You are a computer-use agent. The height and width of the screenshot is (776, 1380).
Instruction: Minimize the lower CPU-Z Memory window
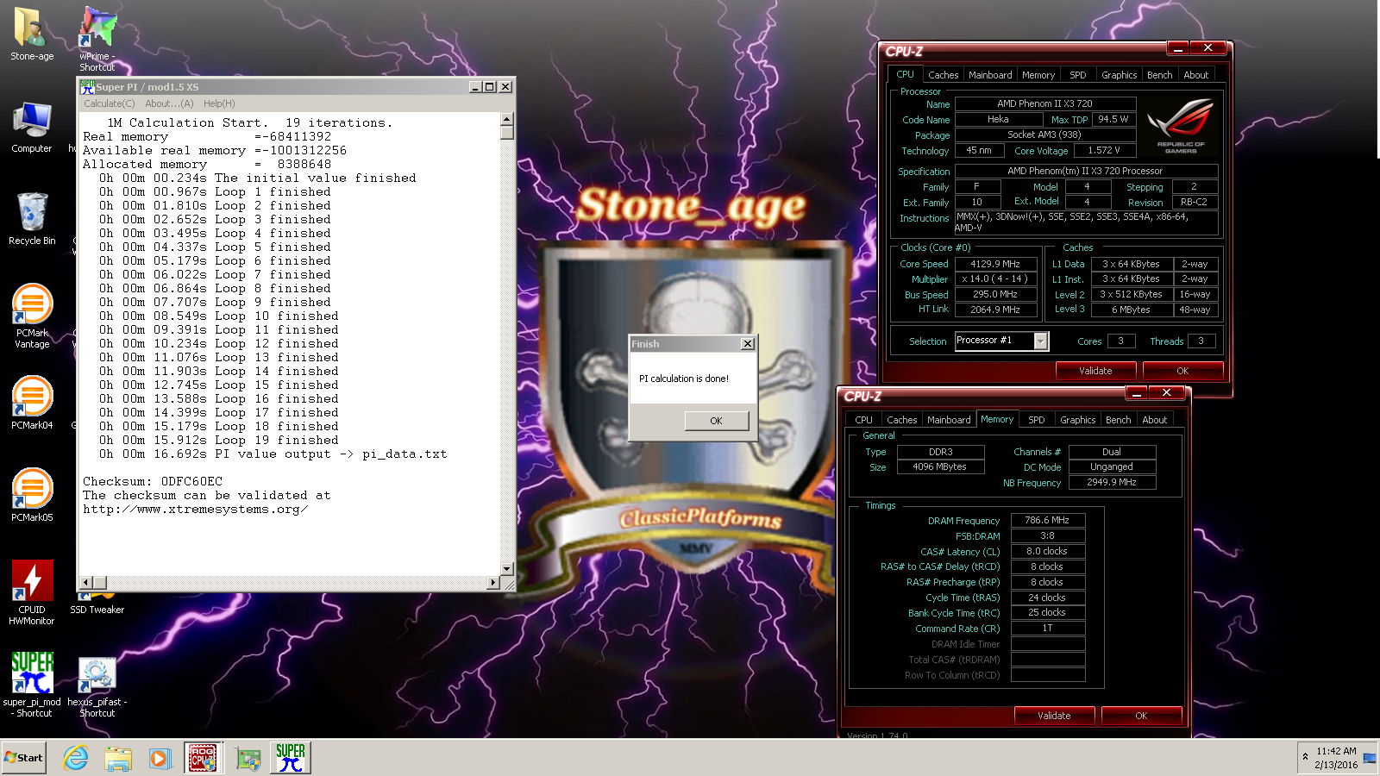1137,393
